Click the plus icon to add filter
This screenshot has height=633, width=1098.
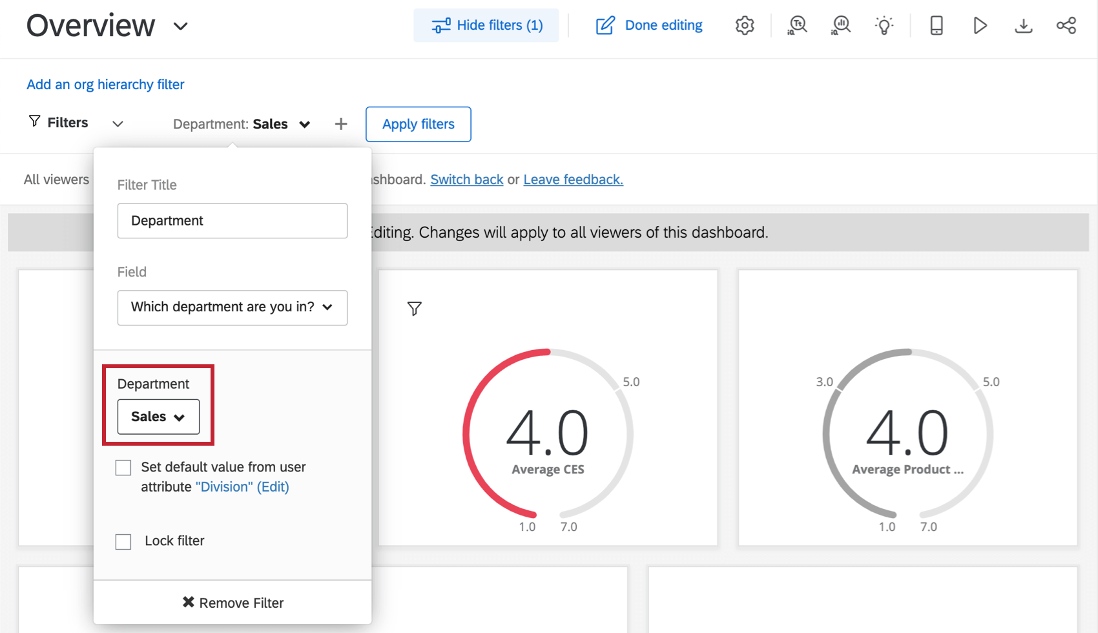(x=341, y=124)
